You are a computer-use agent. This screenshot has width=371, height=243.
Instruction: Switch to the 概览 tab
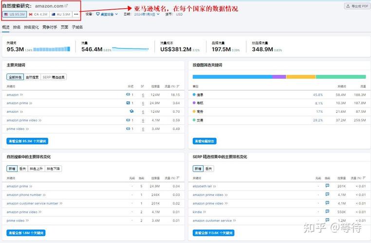coord(6,27)
